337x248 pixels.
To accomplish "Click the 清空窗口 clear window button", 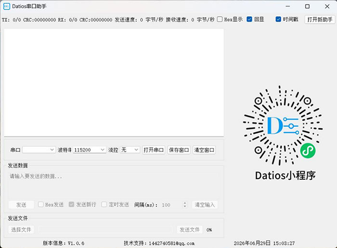I will point(204,150).
